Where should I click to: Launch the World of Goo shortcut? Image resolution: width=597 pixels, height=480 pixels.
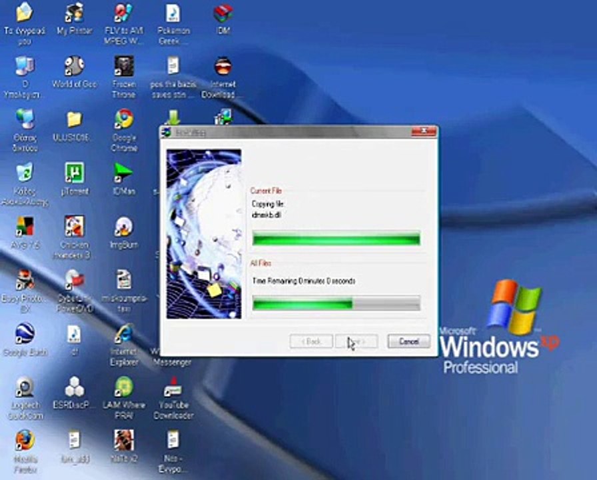tap(74, 66)
